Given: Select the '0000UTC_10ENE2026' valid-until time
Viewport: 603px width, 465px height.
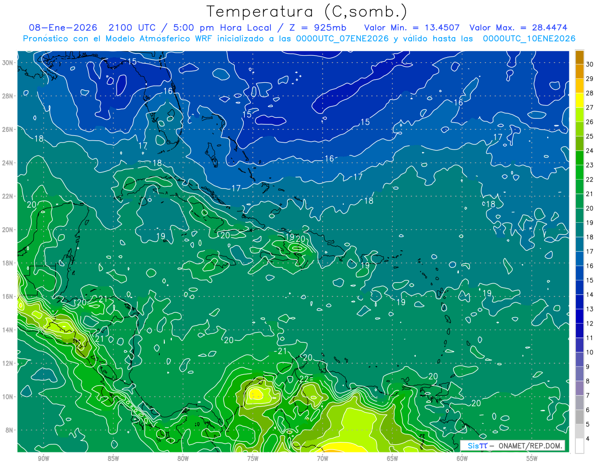Looking at the screenshot, I should pos(529,39).
